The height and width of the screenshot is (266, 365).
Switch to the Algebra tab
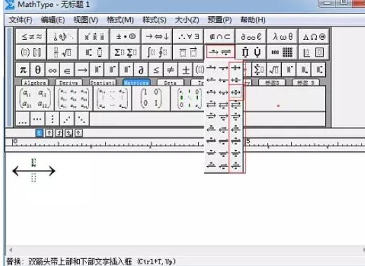pos(35,83)
